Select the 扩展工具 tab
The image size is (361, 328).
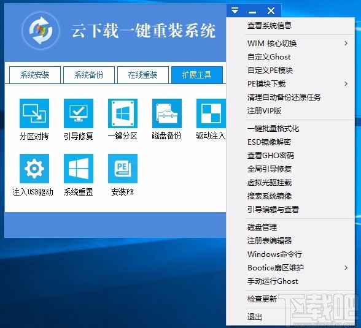tap(197, 75)
